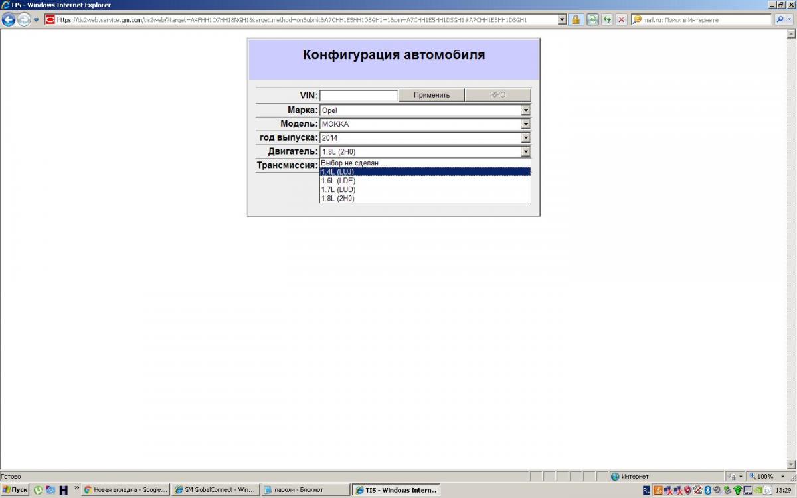Click the vertical scrollbar down arrow

pos(792,465)
